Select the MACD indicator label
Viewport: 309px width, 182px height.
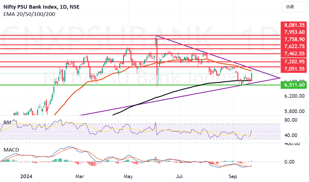click(x=11, y=150)
